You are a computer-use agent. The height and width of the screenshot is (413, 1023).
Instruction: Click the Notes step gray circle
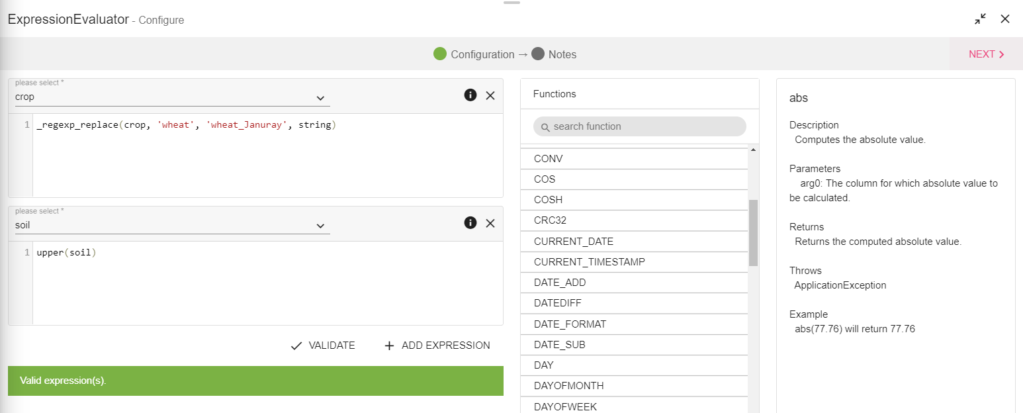point(538,54)
